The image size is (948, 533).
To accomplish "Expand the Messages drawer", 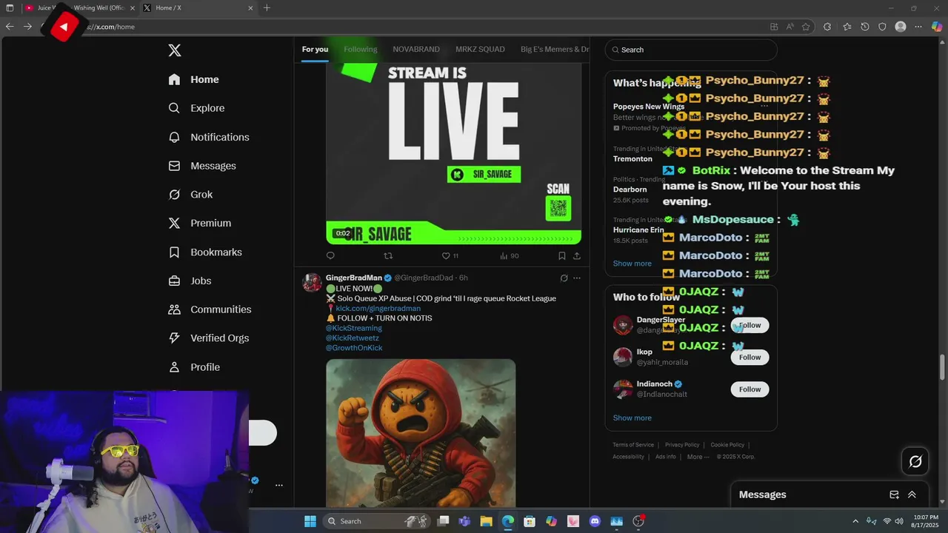I will pos(912,495).
